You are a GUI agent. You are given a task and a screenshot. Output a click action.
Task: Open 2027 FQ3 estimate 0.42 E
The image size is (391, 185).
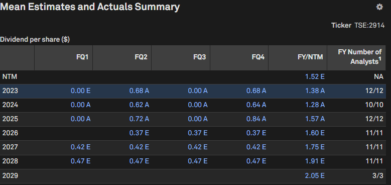pyautogui.click(x=198, y=147)
